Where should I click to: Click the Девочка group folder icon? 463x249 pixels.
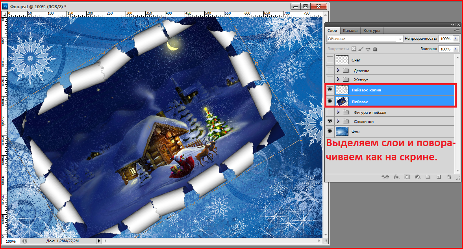coord(346,71)
